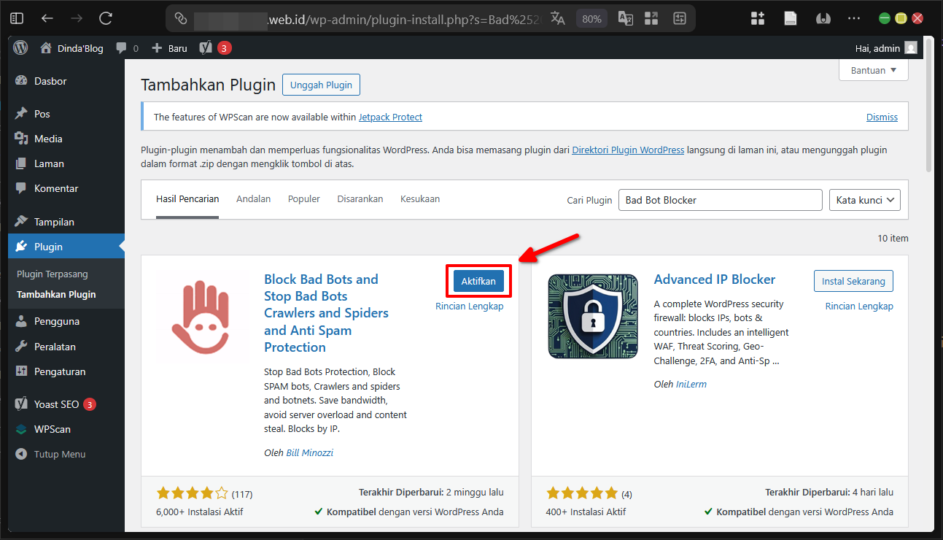This screenshot has width=943, height=540.
Task: Click the translate icon in the address bar
Action: [x=557, y=18]
